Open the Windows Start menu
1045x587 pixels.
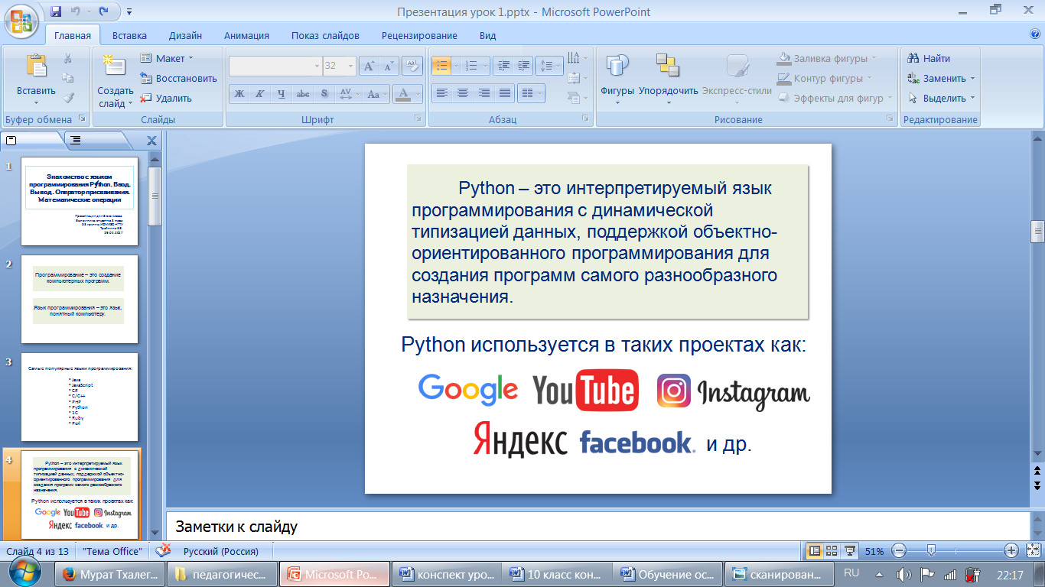click(25, 574)
